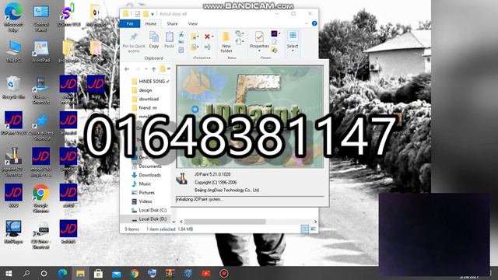This screenshot has width=498, height=280.
Task: Click the navigation pane scroll-down arrow
Action: (174, 222)
